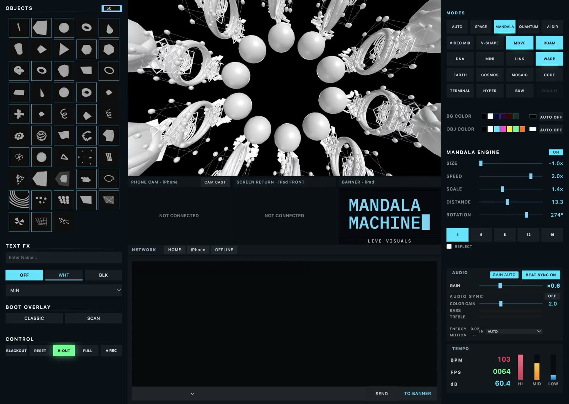
Task: Open the audio IN AUTO dropdown
Action: click(x=514, y=331)
